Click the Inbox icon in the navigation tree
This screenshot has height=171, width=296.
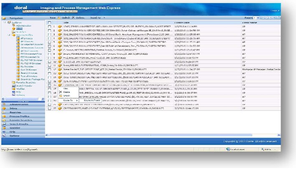[x=14, y=29]
